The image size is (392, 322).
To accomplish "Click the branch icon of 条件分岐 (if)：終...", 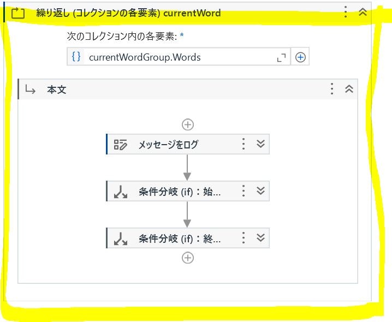I will 121,238.
